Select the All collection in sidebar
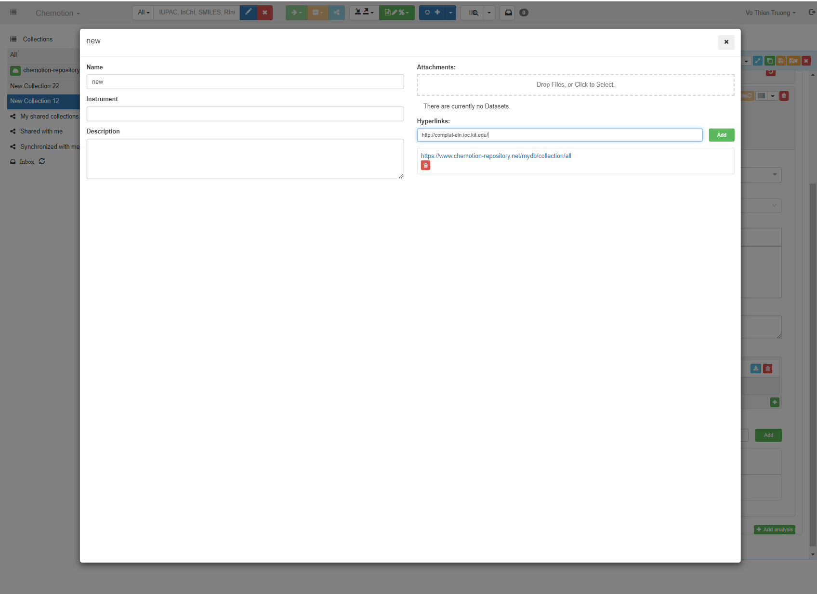817x594 pixels. (13, 54)
